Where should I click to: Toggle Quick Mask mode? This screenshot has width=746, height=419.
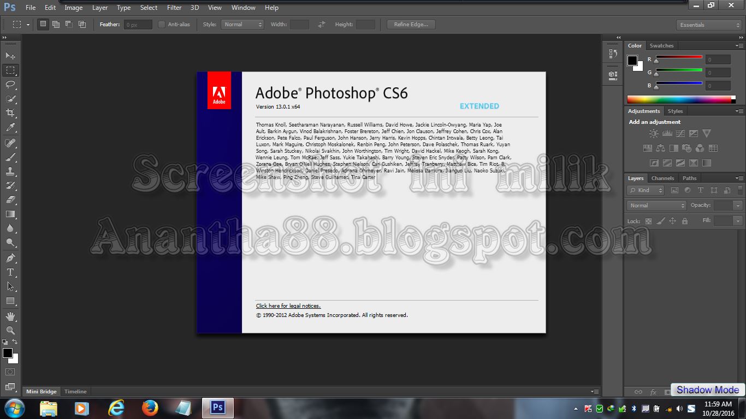(10, 372)
